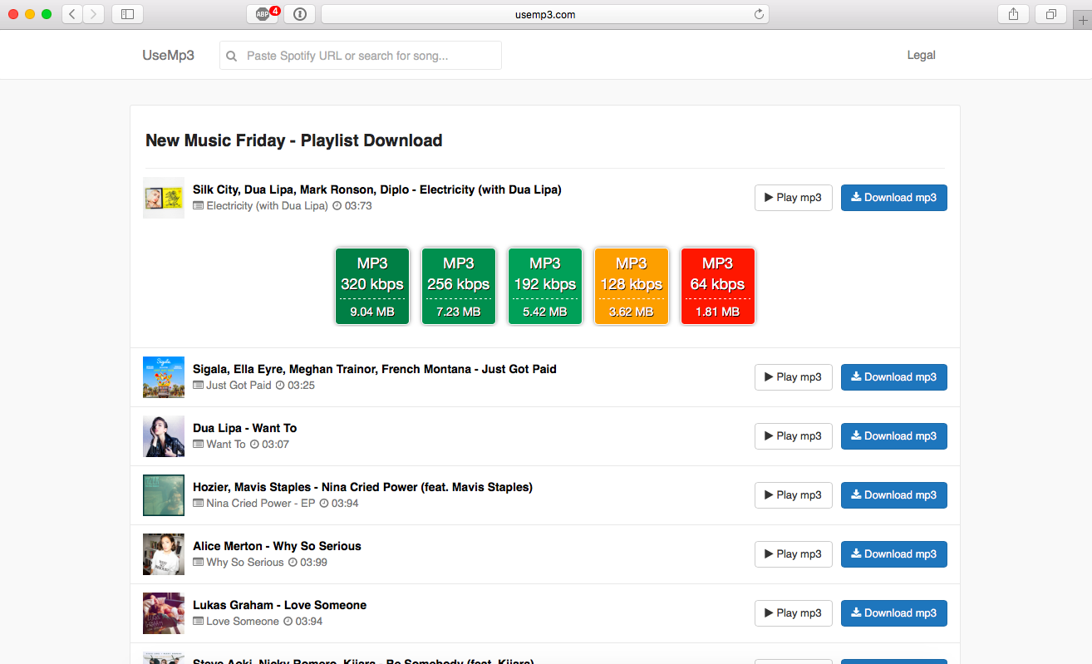Pick the smallest MP3 64 kbps file
Viewport: 1092px width, 664px height.
(x=717, y=286)
